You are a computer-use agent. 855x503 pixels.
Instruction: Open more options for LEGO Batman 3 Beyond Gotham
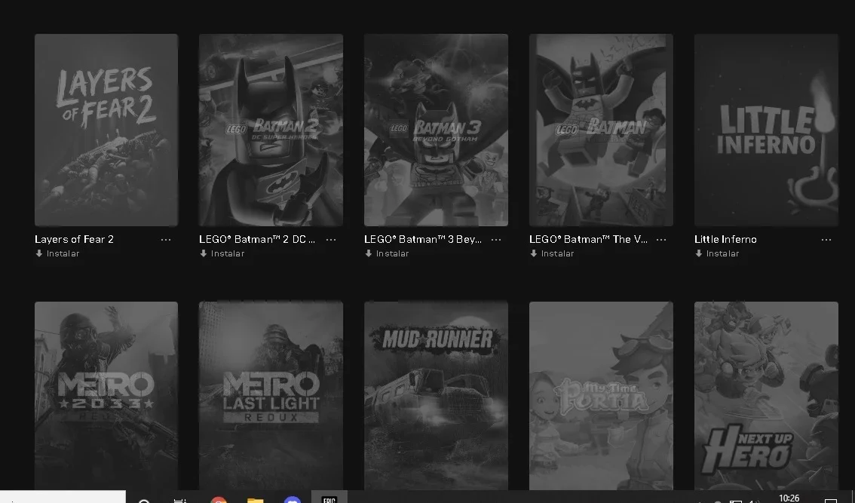[x=496, y=240]
